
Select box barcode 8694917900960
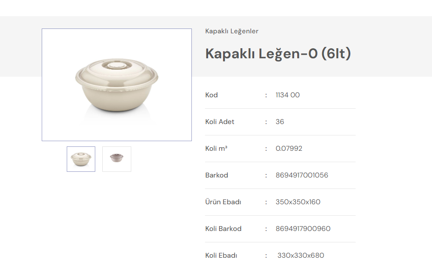pyautogui.click(x=303, y=229)
